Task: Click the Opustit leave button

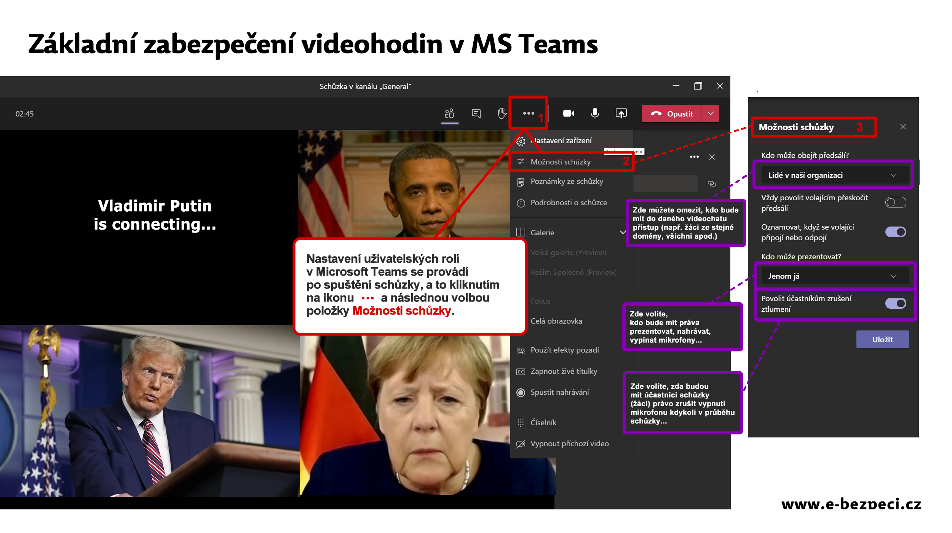Action: (x=672, y=114)
